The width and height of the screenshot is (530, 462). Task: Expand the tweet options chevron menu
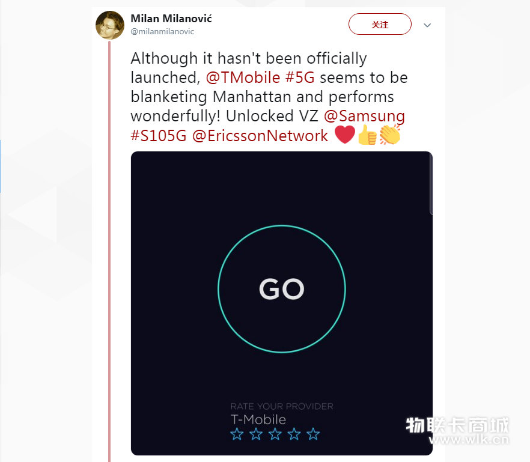[427, 25]
